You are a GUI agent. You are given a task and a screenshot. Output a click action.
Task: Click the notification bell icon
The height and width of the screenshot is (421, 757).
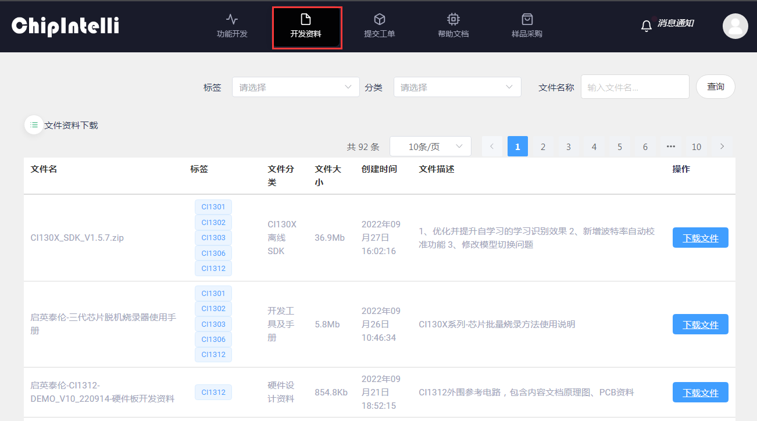[x=646, y=26]
